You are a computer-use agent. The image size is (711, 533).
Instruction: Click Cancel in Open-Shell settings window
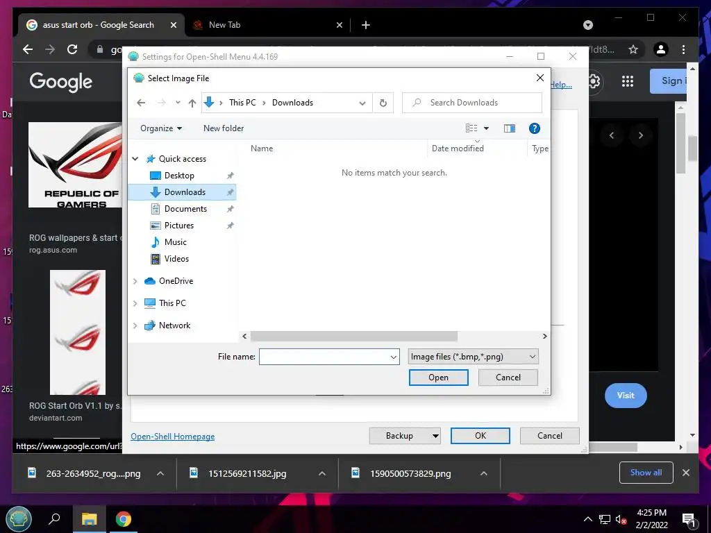(550, 436)
